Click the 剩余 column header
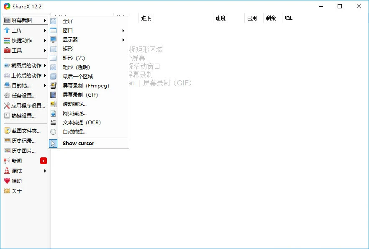 click(x=273, y=18)
